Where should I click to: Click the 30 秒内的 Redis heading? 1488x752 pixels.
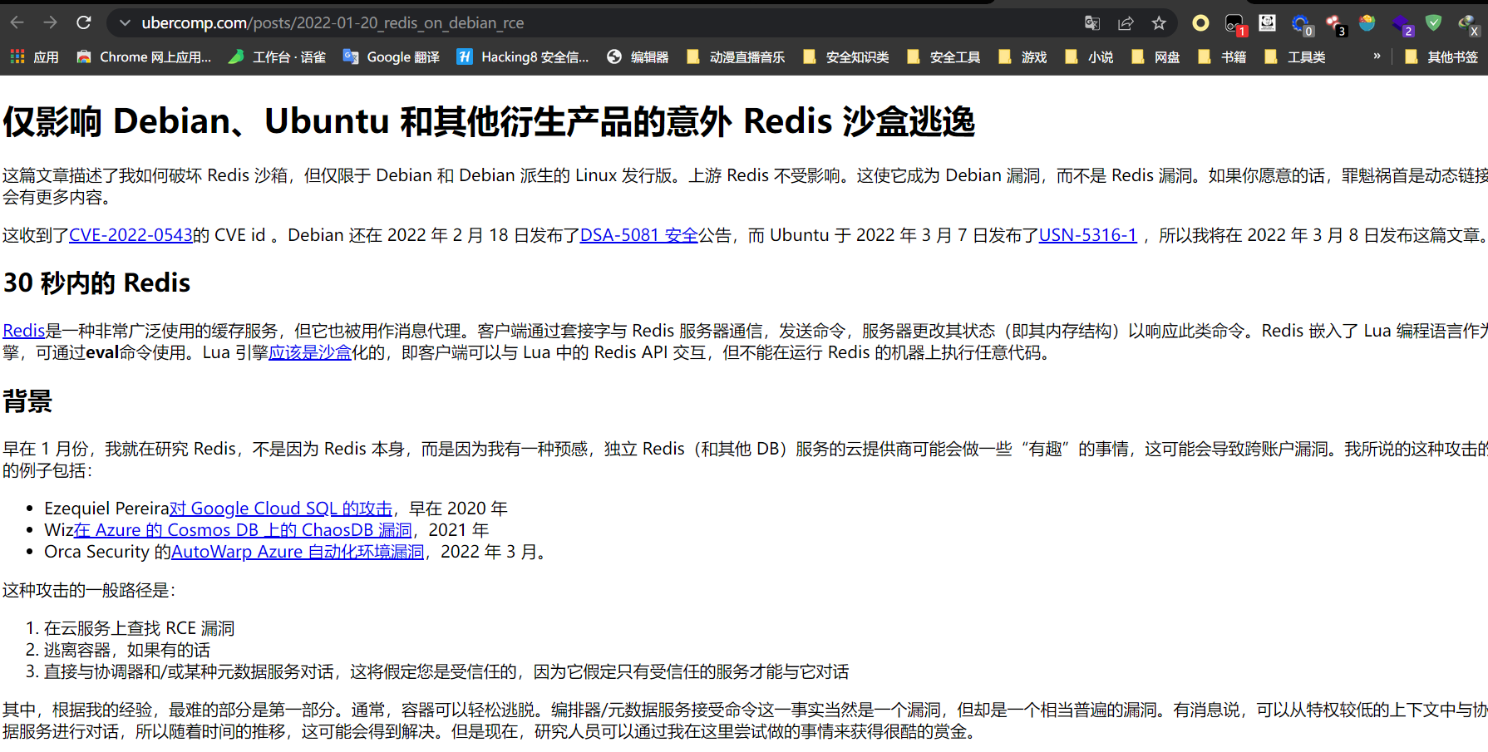pyautogui.click(x=96, y=283)
